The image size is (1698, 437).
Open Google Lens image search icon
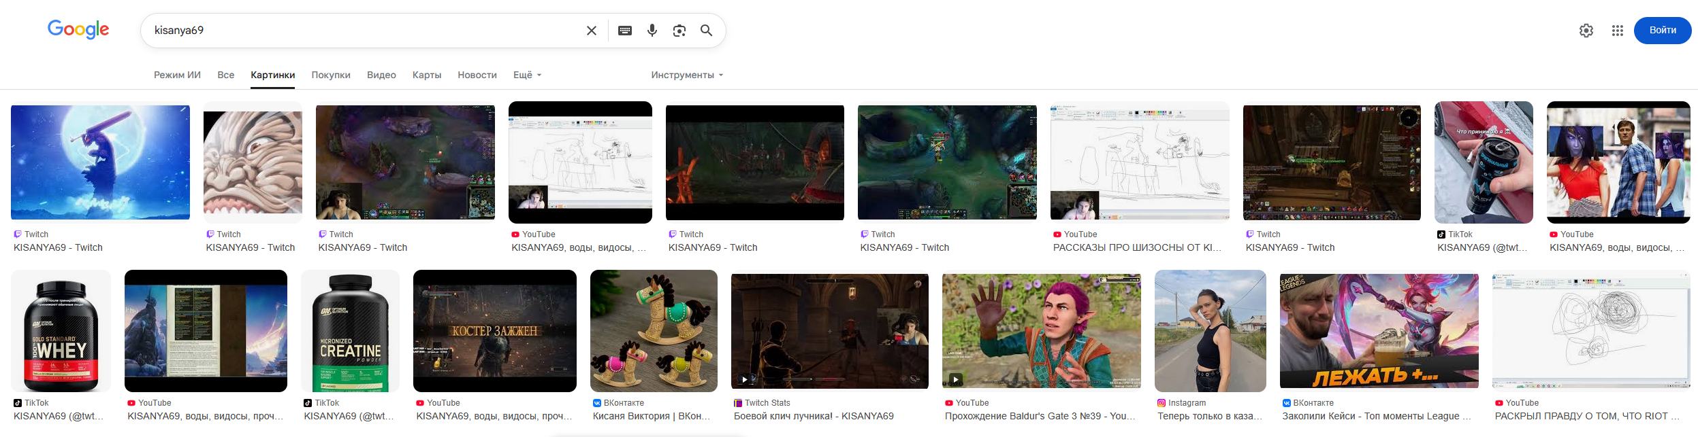[x=679, y=31]
